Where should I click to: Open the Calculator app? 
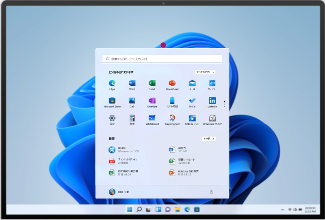tap(132, 120)
